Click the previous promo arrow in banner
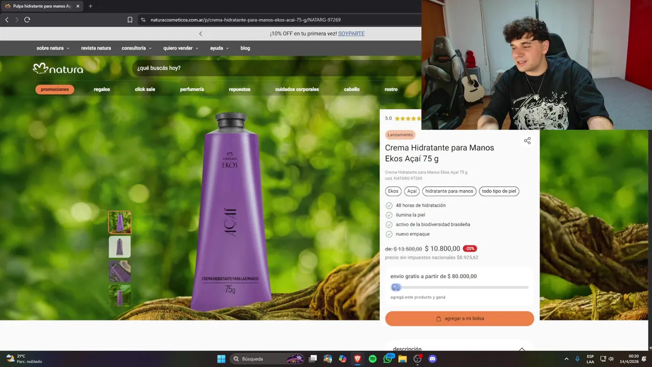The width and height of the screenshot is (652, 367). click(x=200, y=34)
